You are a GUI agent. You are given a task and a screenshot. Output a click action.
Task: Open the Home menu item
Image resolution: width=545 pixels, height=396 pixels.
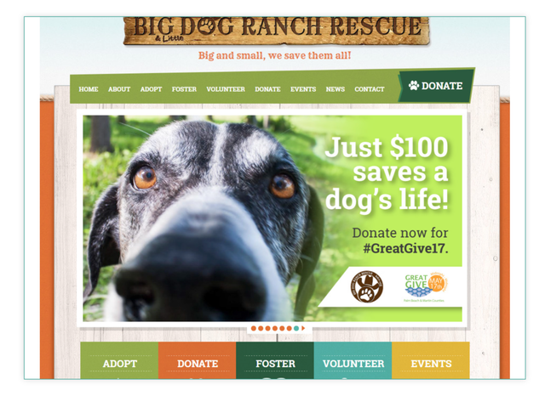(89, 89)
